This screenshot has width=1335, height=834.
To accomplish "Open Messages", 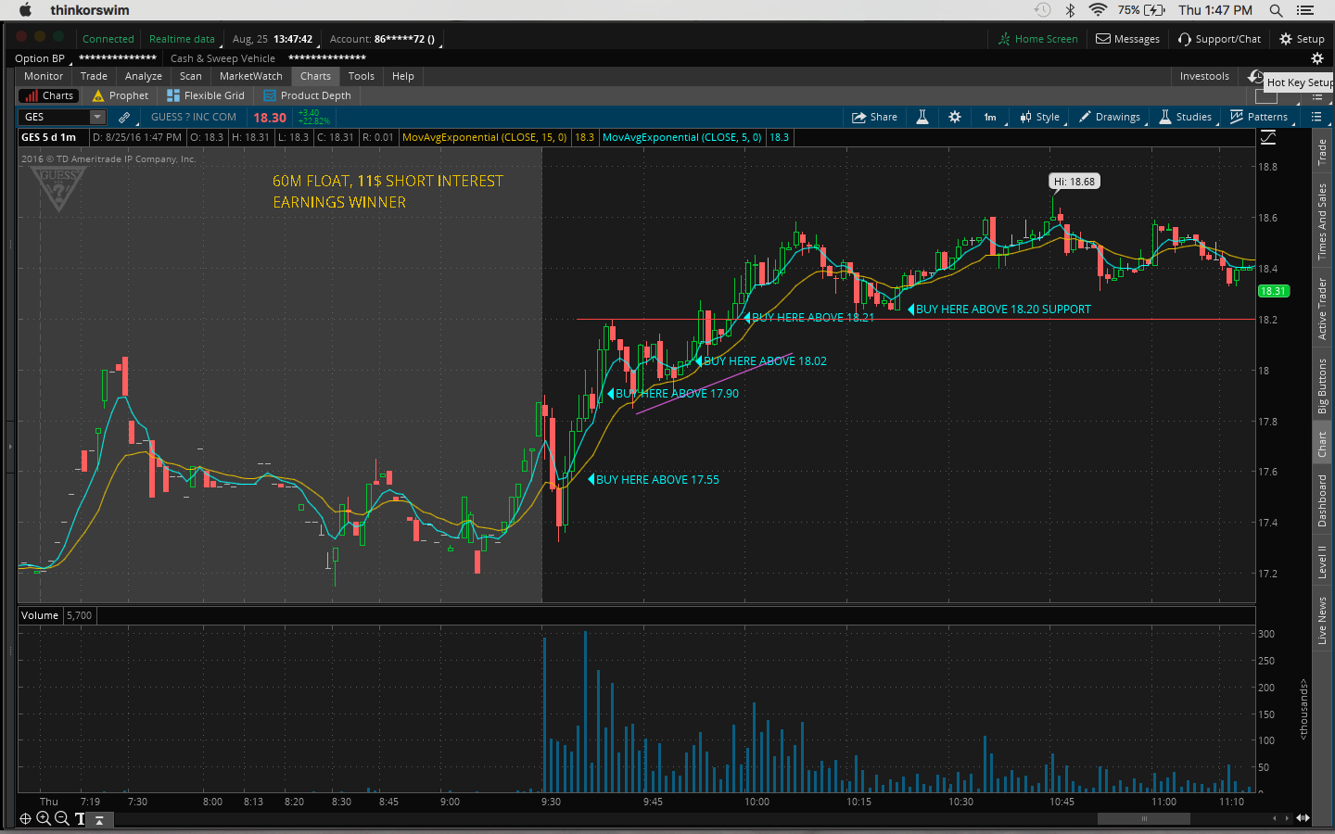I will pos(1128,39).
